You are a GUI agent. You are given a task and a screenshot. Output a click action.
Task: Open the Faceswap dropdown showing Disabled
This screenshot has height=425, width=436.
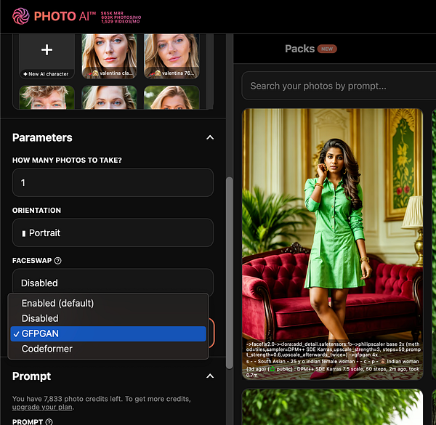click(113, 281)
